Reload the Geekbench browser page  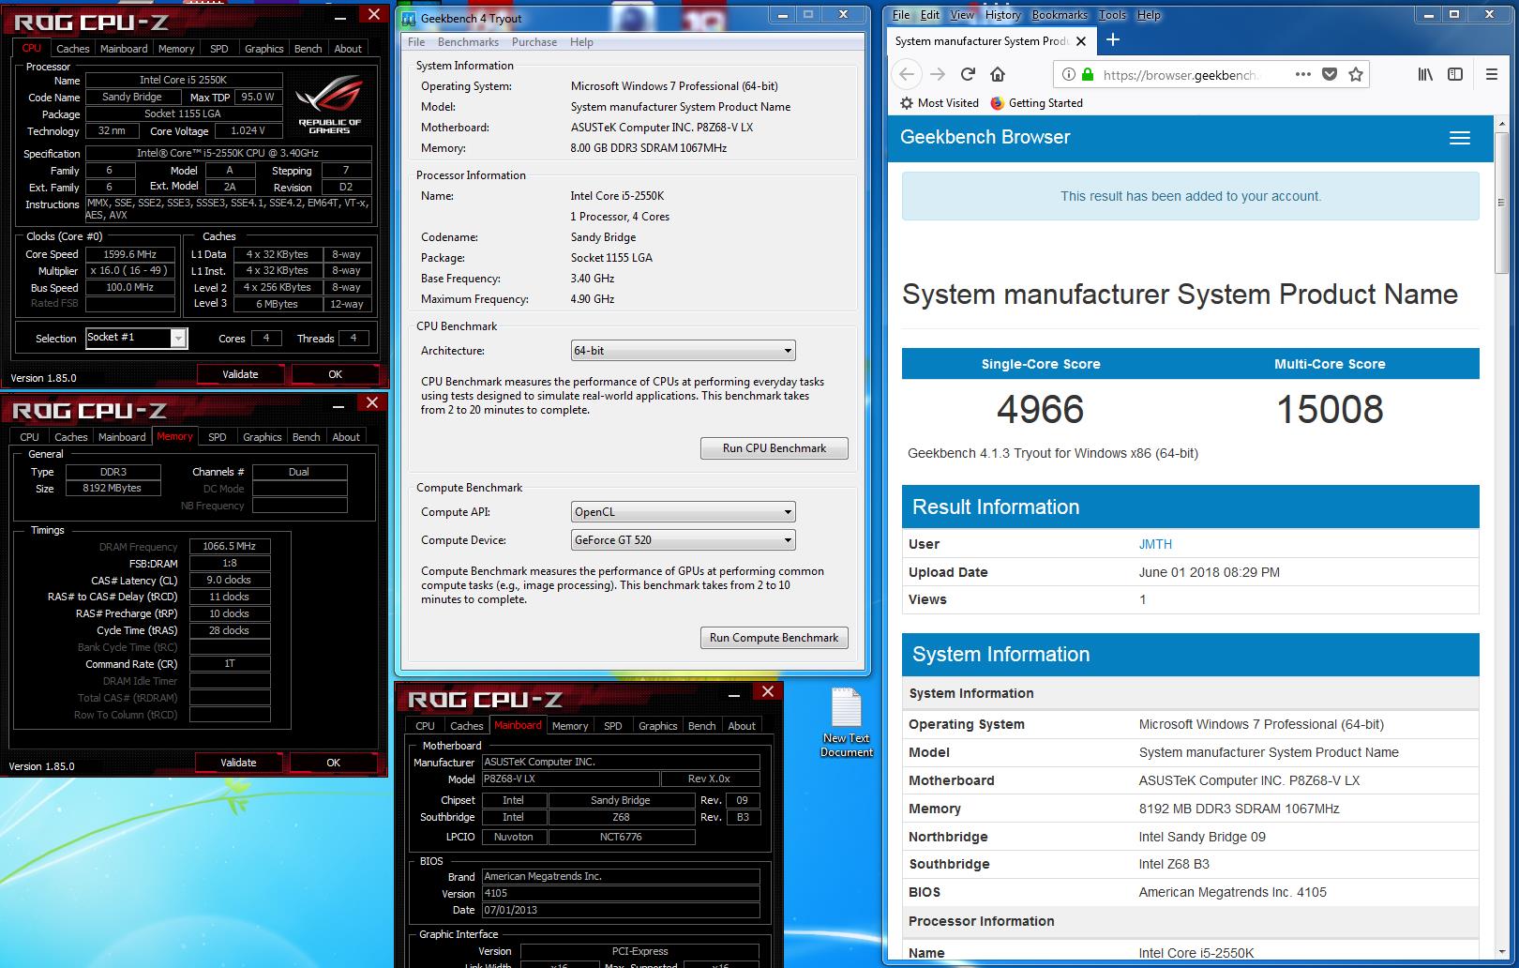pos(968,75)
